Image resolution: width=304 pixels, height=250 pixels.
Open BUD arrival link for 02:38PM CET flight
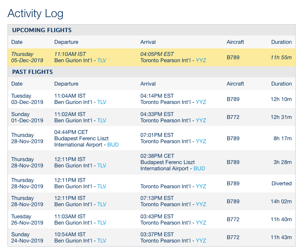(x=199, y=169)
